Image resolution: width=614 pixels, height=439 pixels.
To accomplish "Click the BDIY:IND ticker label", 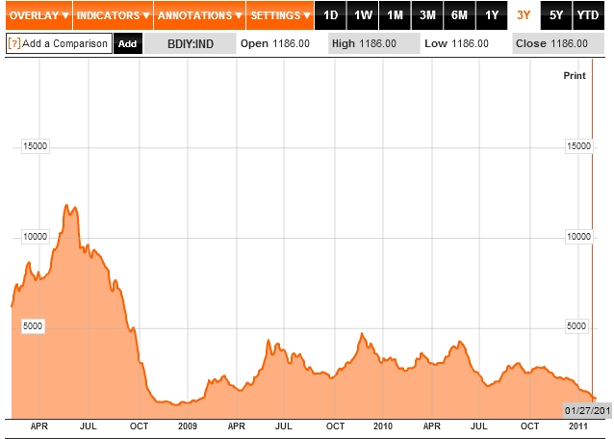I will (x=189, y=44).
